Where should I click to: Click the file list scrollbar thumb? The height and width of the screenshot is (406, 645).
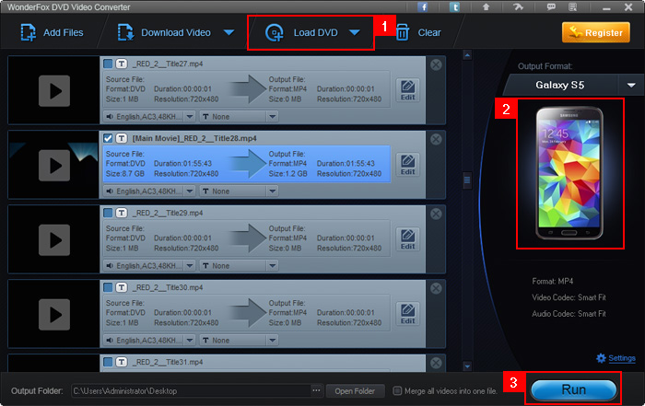[467, 180]
